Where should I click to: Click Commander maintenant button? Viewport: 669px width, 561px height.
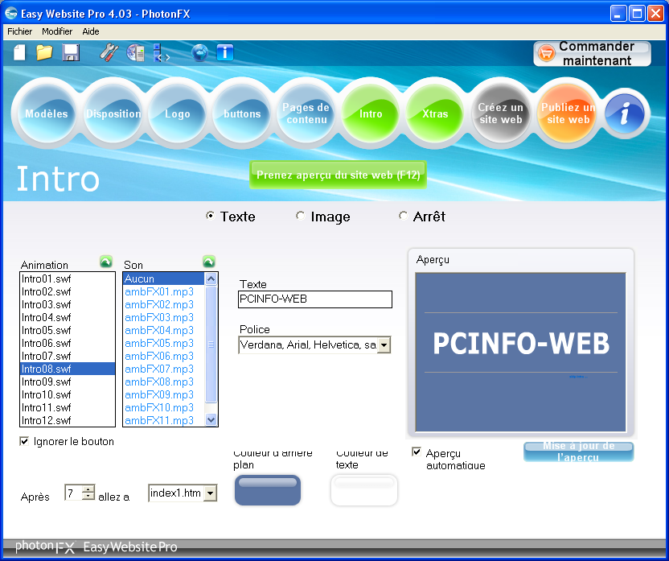coord(592,53)
